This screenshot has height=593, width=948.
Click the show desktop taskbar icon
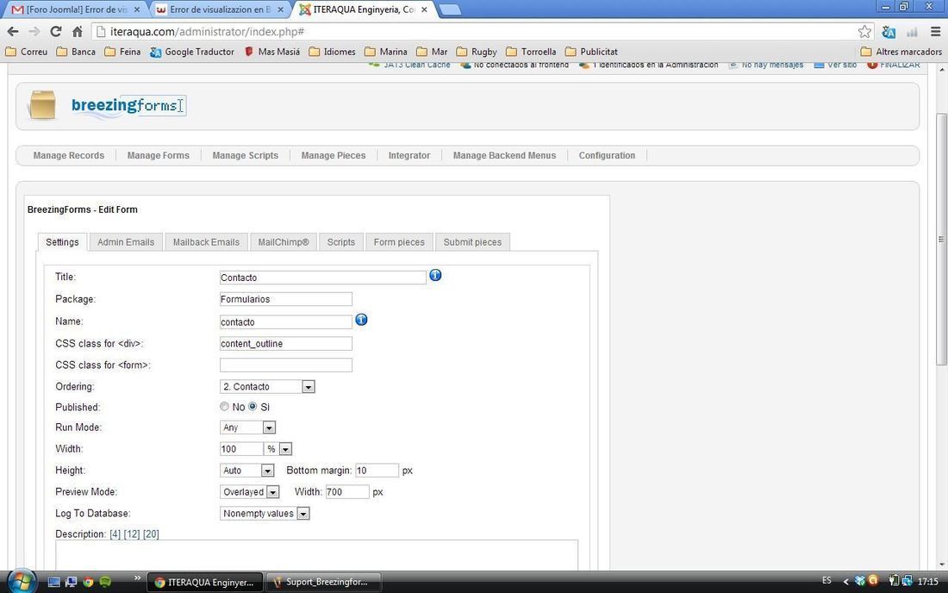(x=53, y=582)
